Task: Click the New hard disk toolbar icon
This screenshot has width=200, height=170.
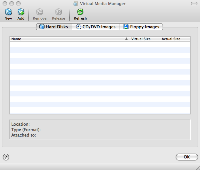Action: (x=8, y=12)
